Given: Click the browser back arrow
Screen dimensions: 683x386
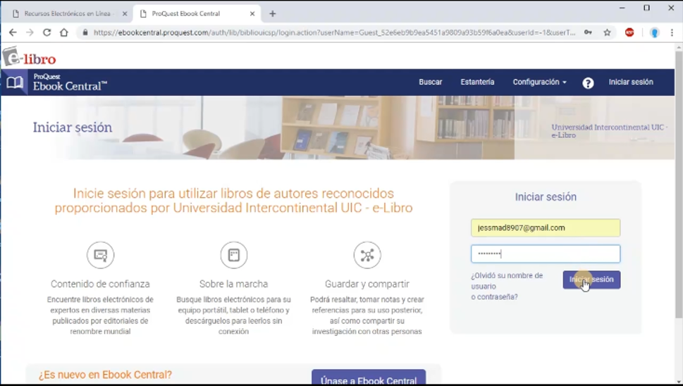Looking at the screenshot, I should coord(13,32).
